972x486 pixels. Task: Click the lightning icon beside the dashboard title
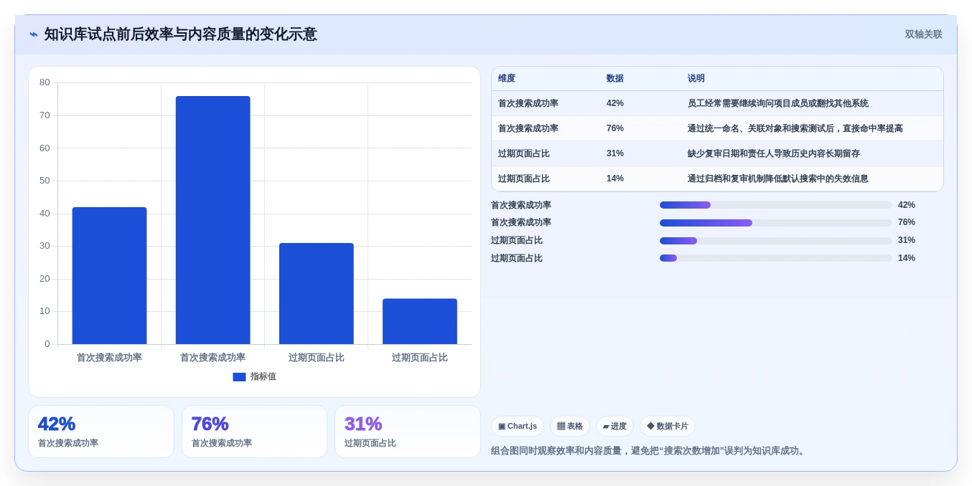(34, 34)
